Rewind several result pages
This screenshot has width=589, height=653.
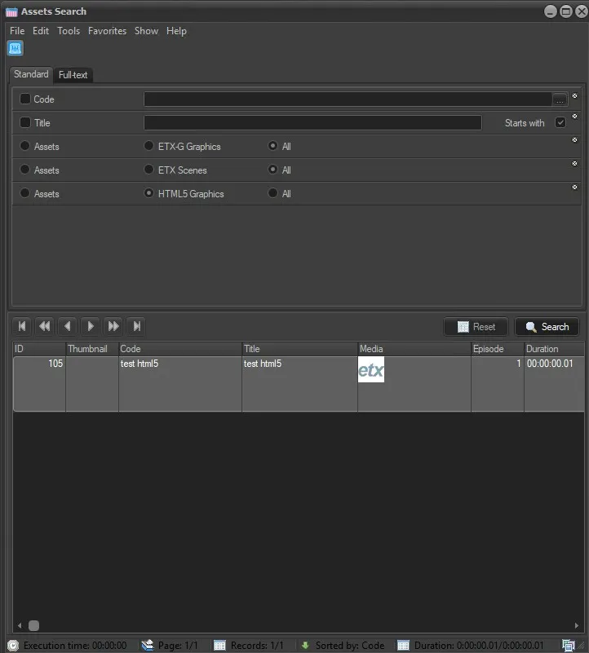45,326
